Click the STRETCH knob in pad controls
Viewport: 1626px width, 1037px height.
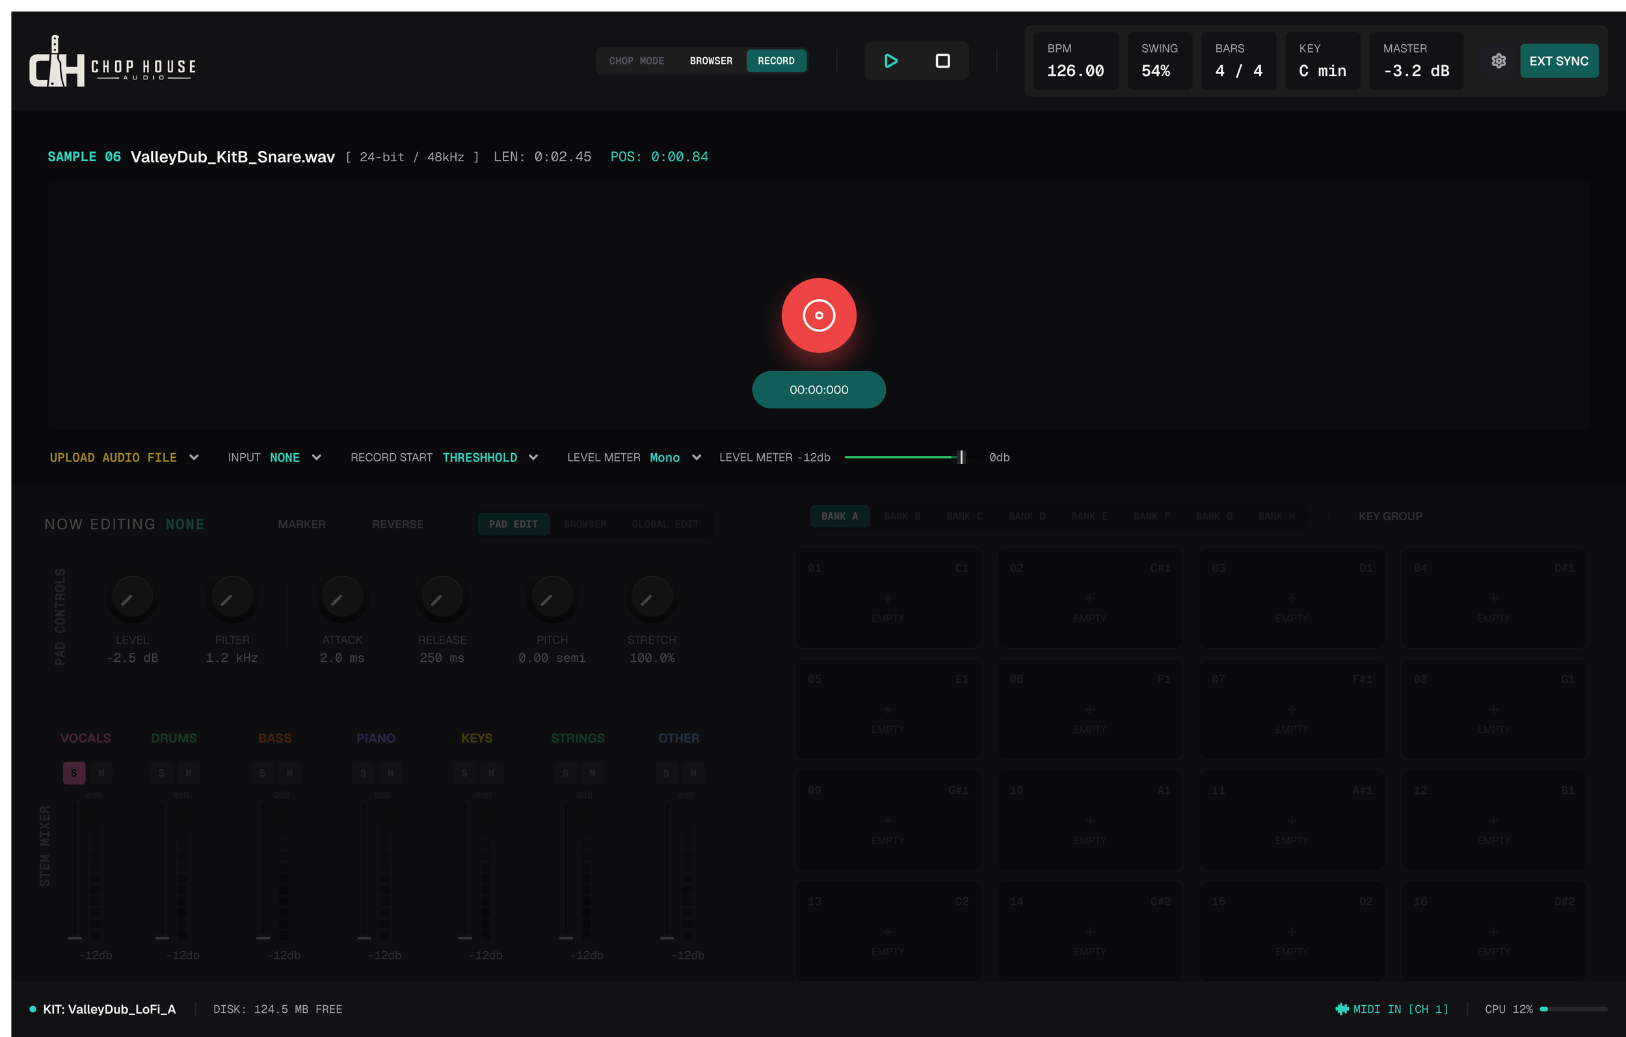(652, 597)
